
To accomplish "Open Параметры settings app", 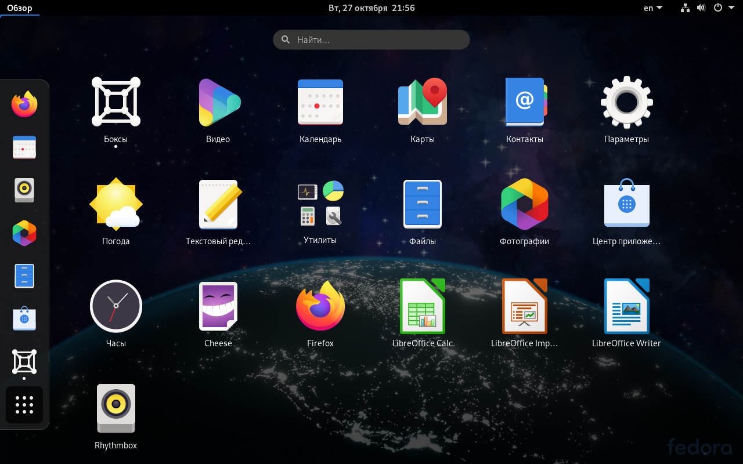I will point(627,102).
